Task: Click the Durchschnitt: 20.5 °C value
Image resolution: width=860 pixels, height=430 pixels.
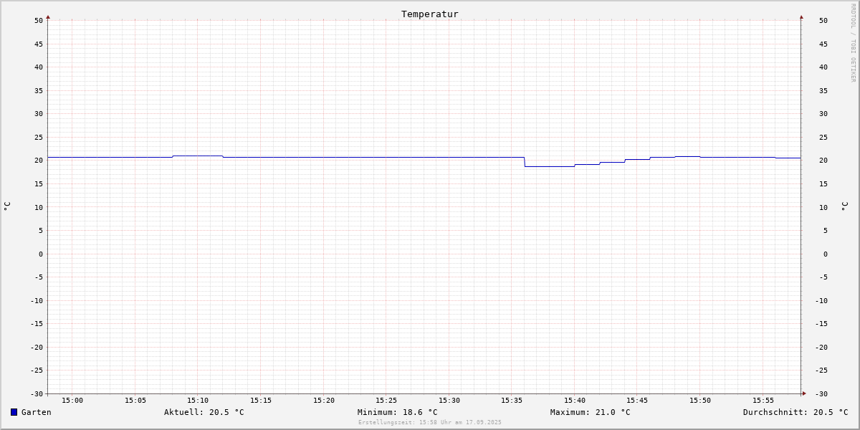Action: click(795, 412)
